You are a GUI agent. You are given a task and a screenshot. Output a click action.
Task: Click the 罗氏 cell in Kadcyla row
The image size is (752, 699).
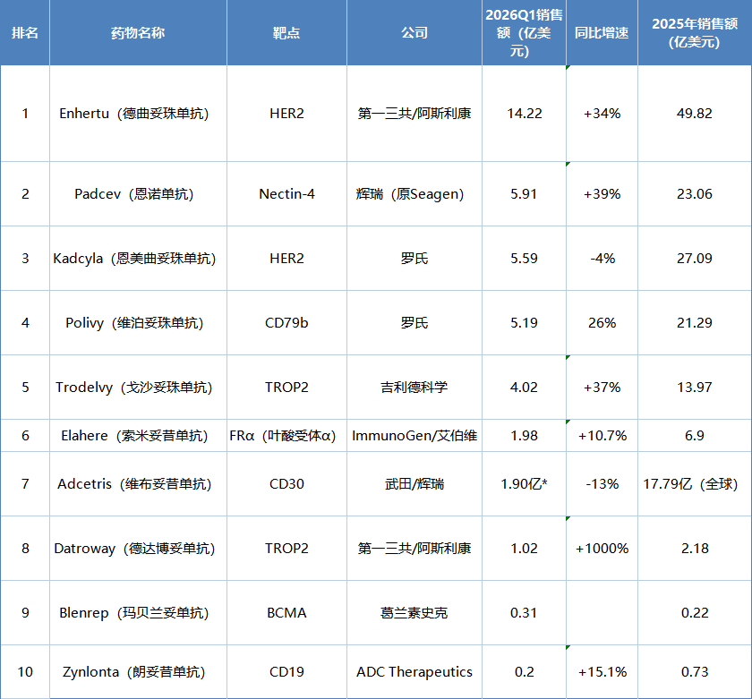[414, 259]
